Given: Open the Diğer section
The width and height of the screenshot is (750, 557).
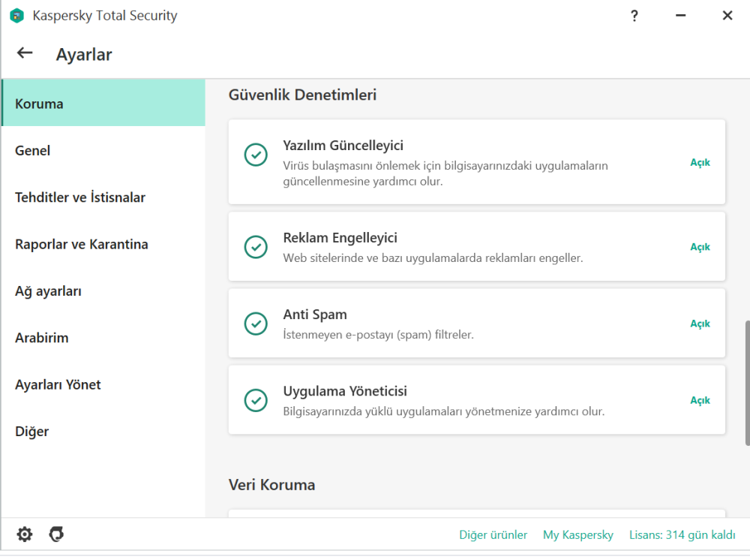Looking at the screenshot, I should point(103,432).
